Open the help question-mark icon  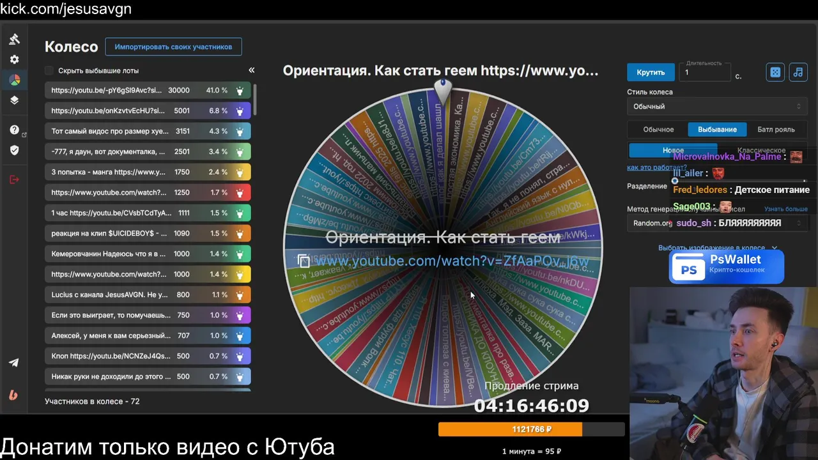pyautogui.click(x=14, y=130)
